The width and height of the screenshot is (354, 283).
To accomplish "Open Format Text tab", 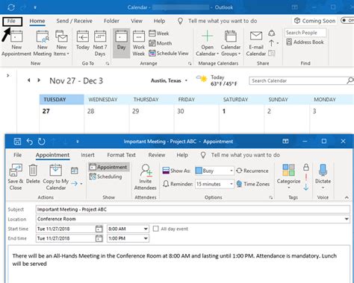I will (121, 155).
